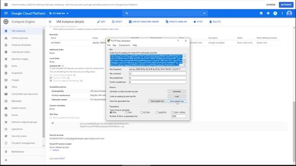Toggle Turn on vTPM checkbox
The height and width of the screenshot is (166, 296).
(51, 78)
